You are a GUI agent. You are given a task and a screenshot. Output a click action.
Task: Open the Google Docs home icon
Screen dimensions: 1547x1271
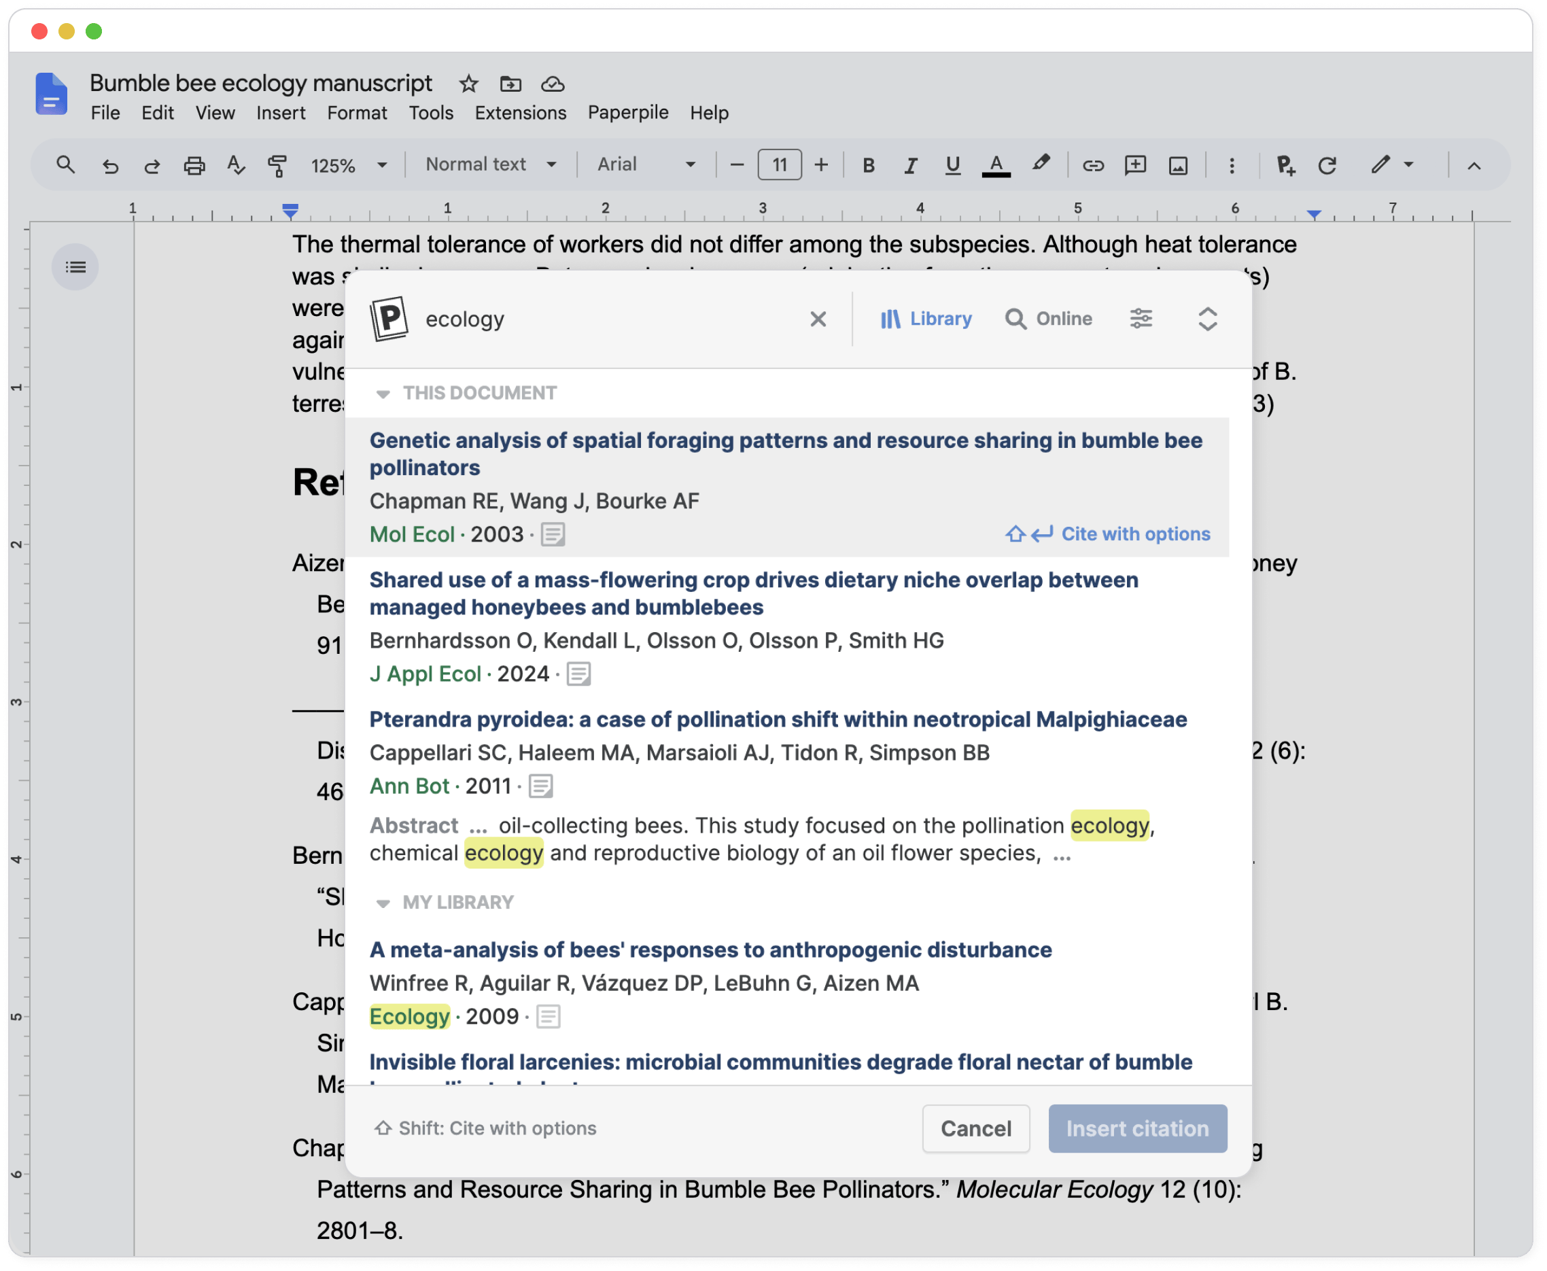(51, 94)
